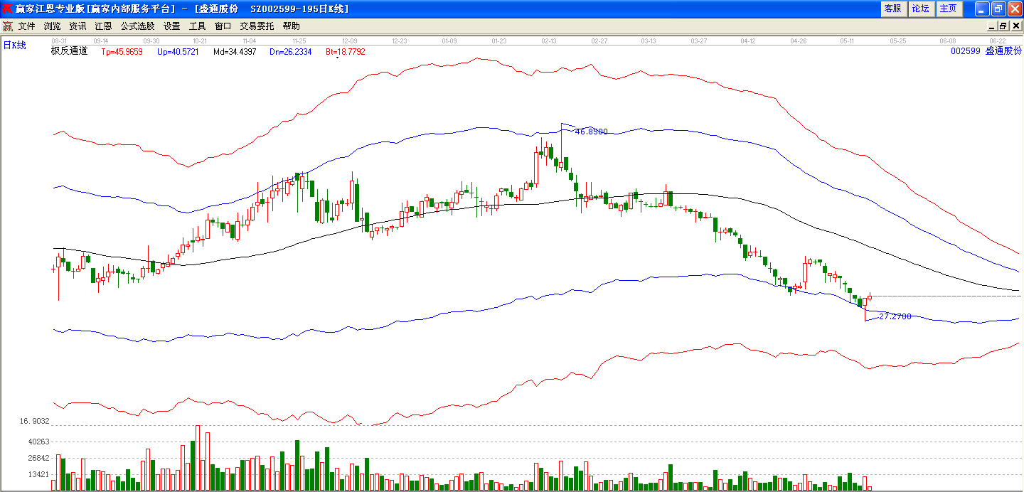This screenshot has height=492, width=1024.
Task: Click the 13421 volume scale label
Action: [x=38, y=474]
